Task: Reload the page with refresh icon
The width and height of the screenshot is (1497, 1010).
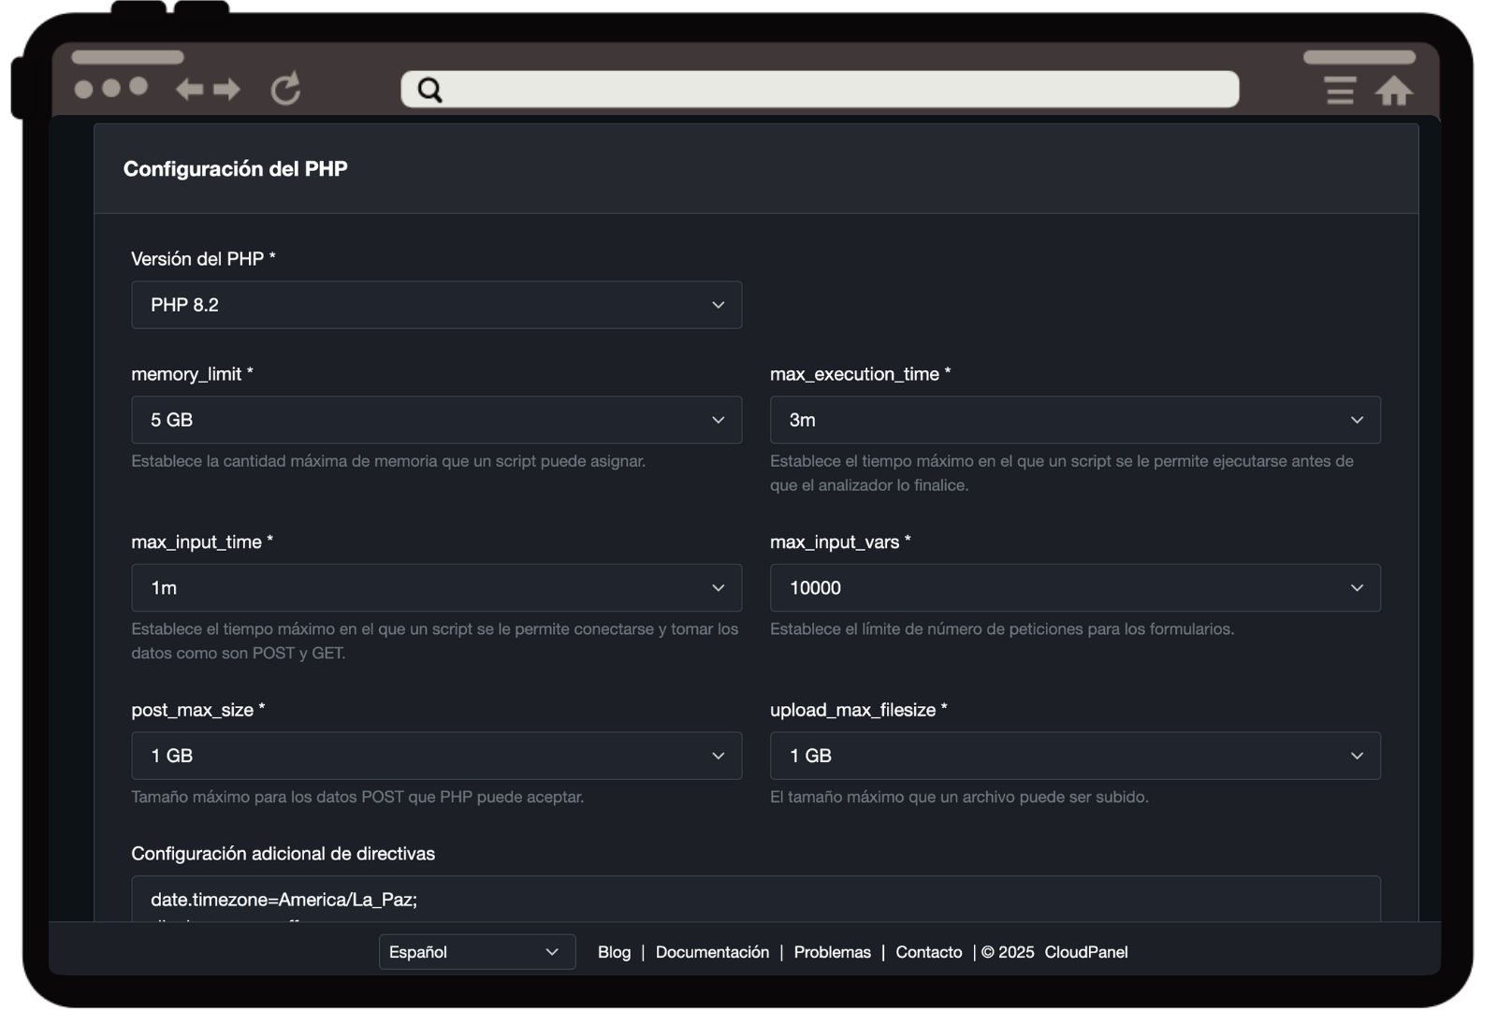Action: (285, 89)
